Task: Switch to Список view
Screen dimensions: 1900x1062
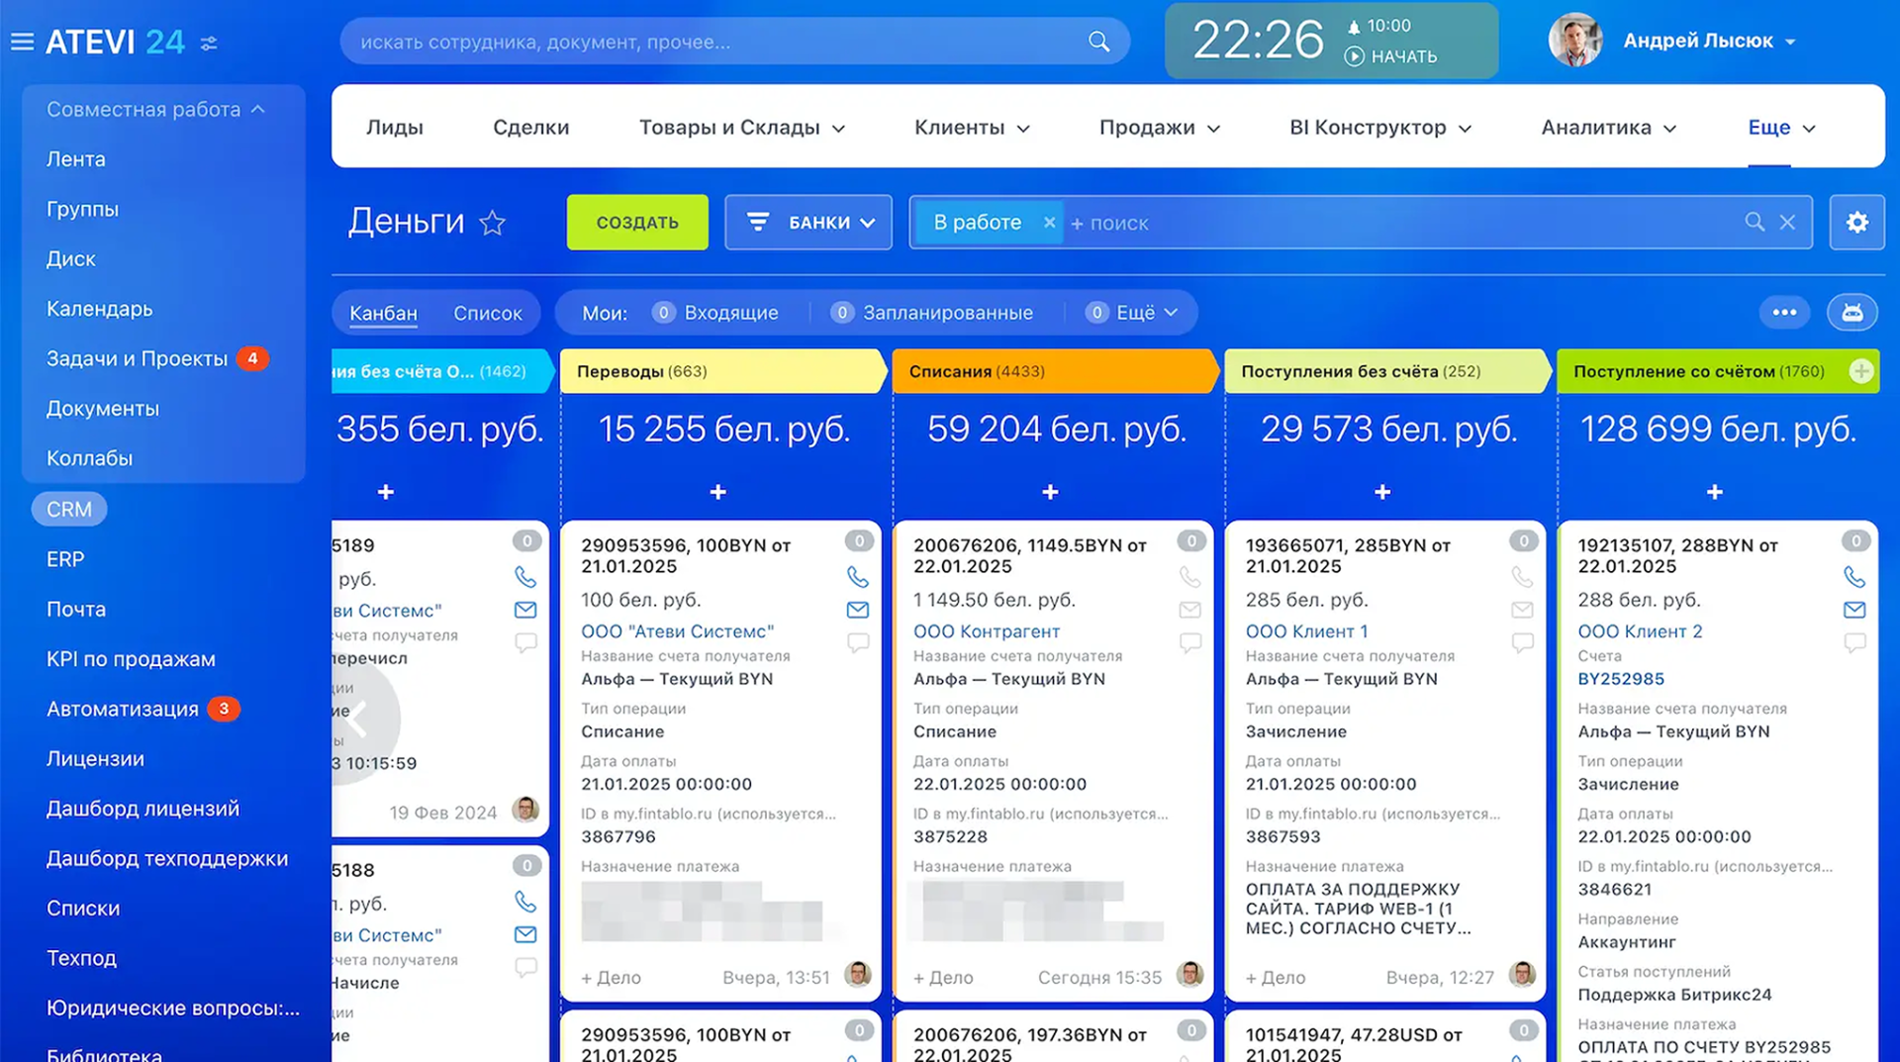Action: click(x=487, y=313)
